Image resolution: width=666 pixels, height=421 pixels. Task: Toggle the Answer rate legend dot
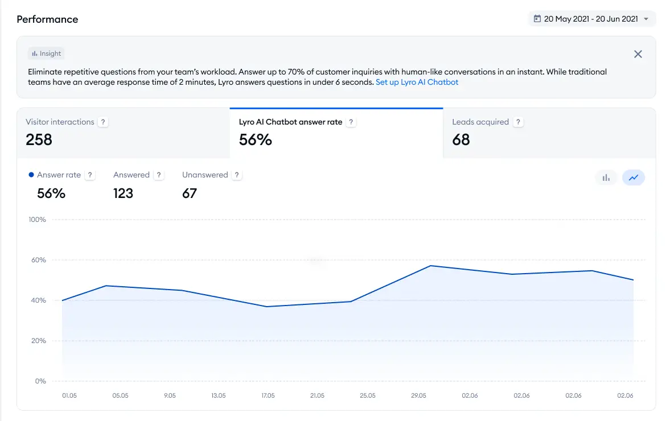31,175
